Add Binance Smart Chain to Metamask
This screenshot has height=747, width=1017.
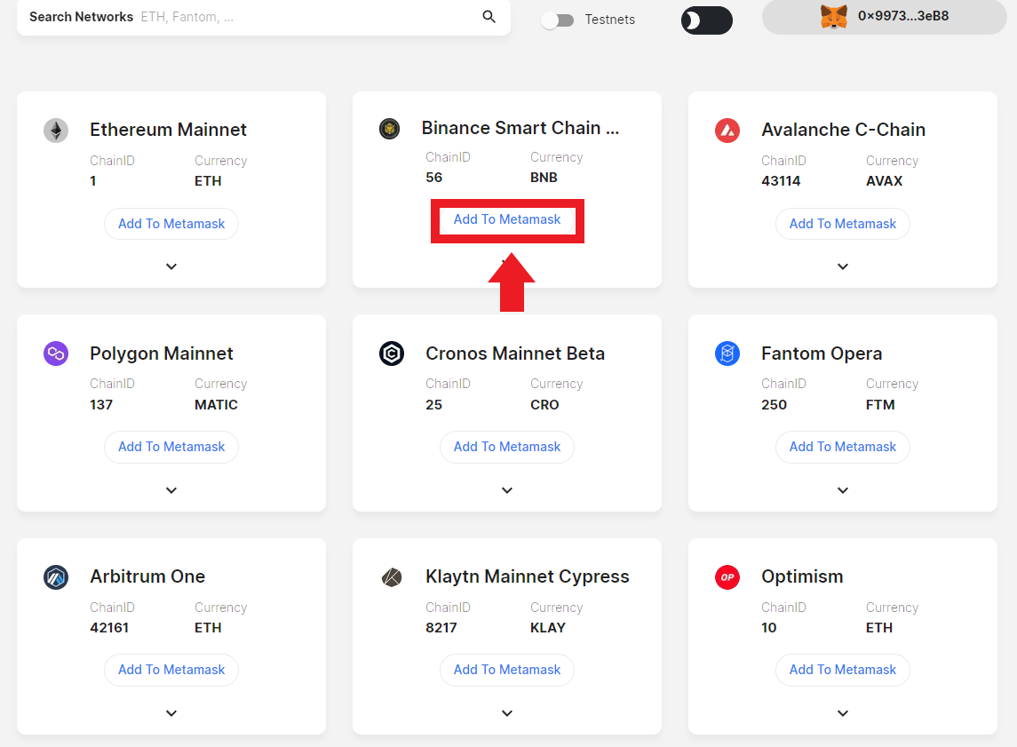pyautogui.click(x=507, y=219)
